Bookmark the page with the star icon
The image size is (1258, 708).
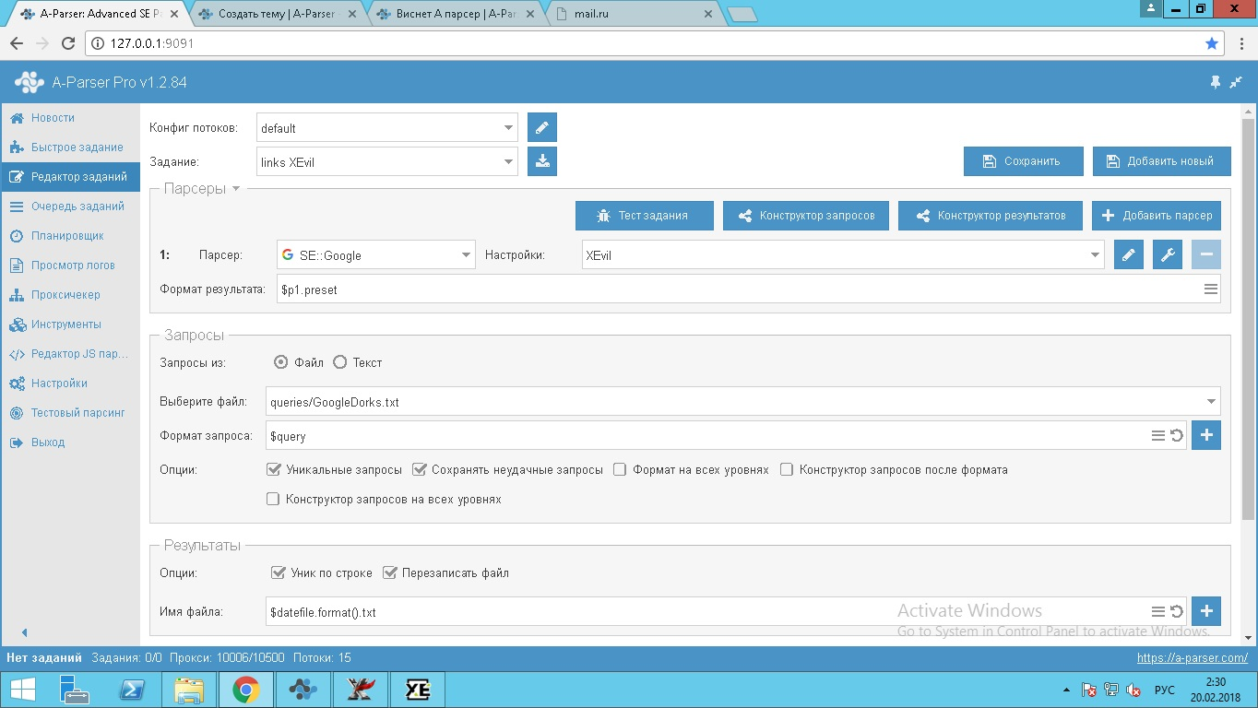(x=1212, y=43)
